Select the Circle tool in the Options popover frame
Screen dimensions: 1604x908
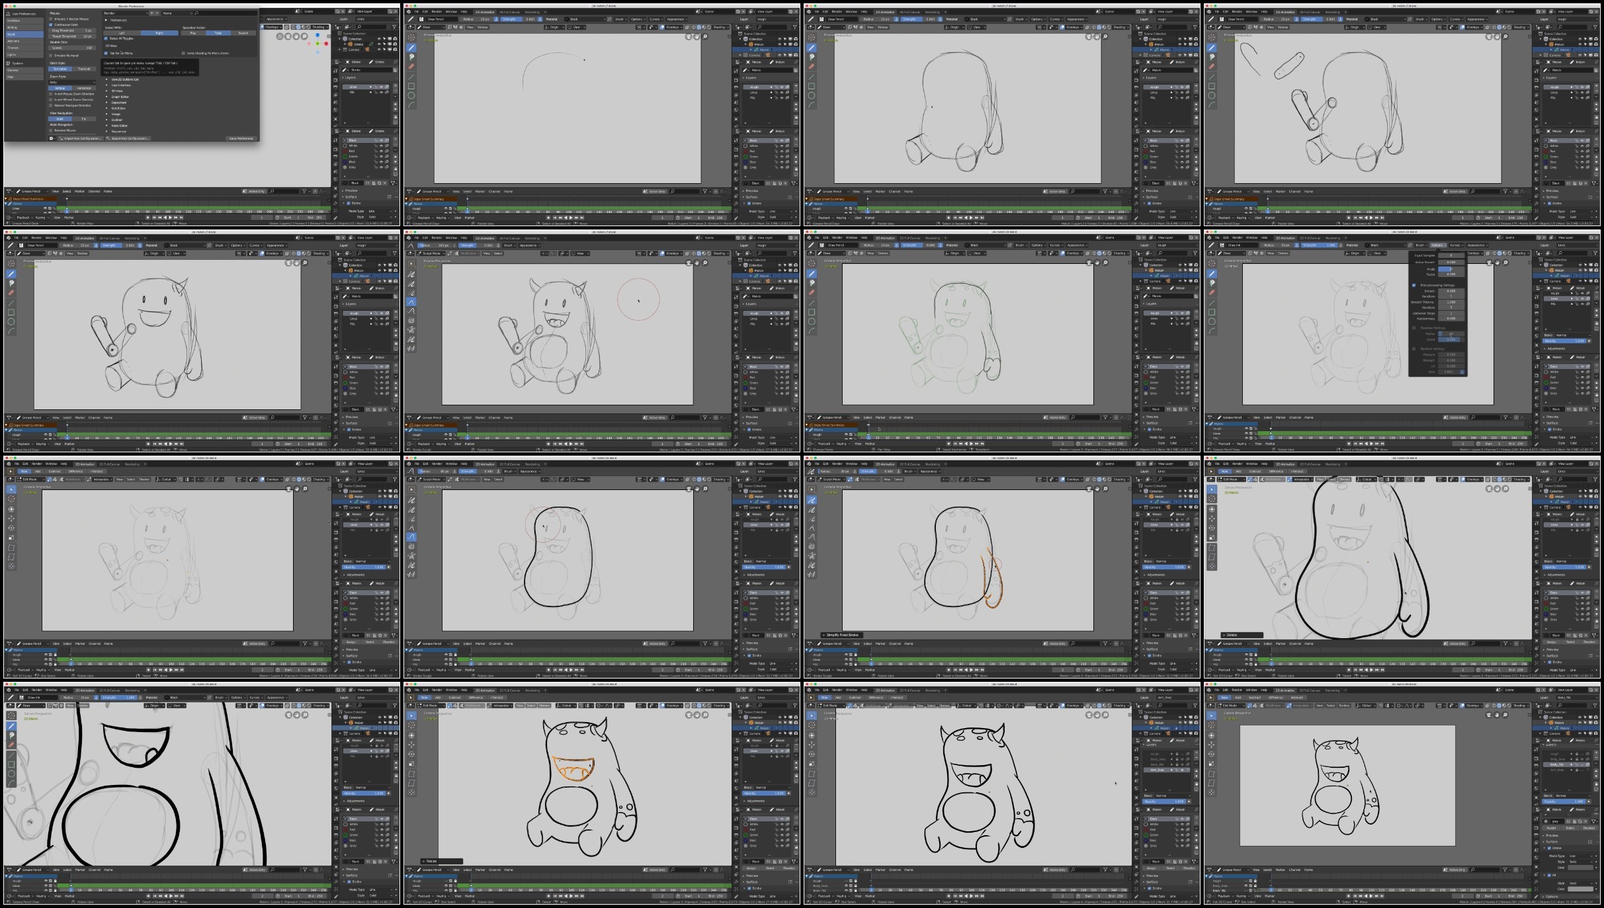tap(1212, 321)
